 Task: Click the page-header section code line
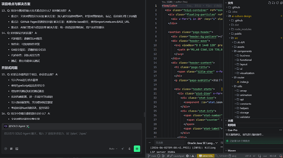[x=190, y=32]
